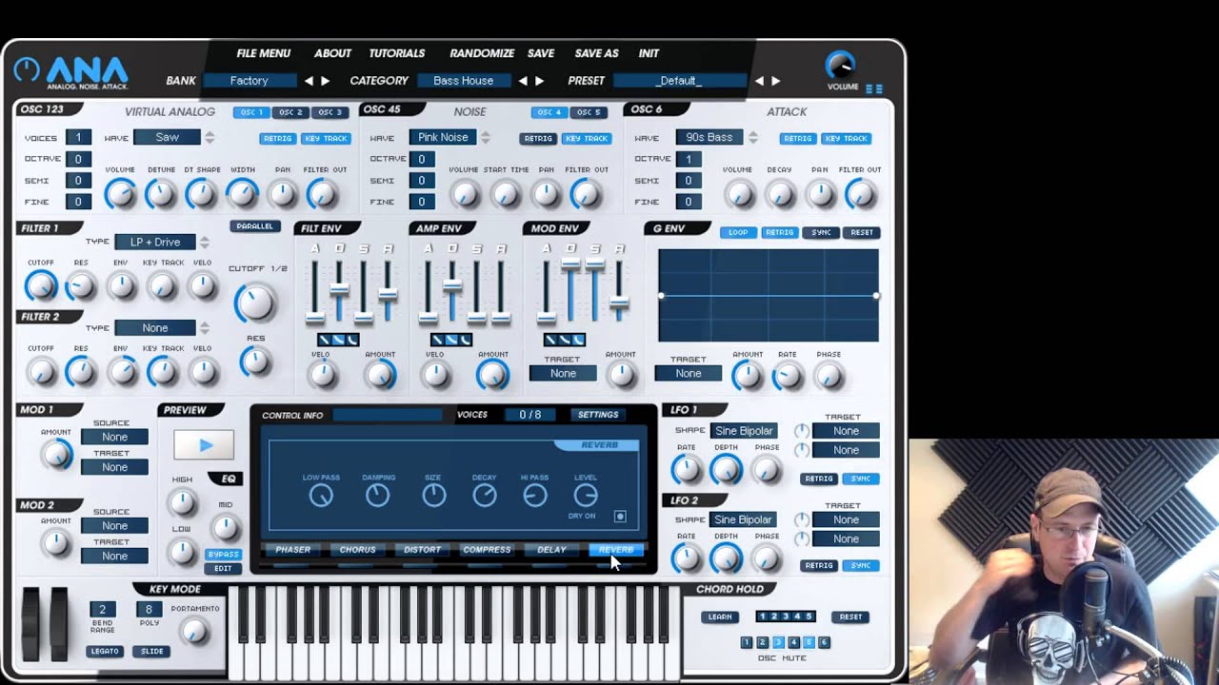Click the TUTORIALS menu item

pos(397,53)
